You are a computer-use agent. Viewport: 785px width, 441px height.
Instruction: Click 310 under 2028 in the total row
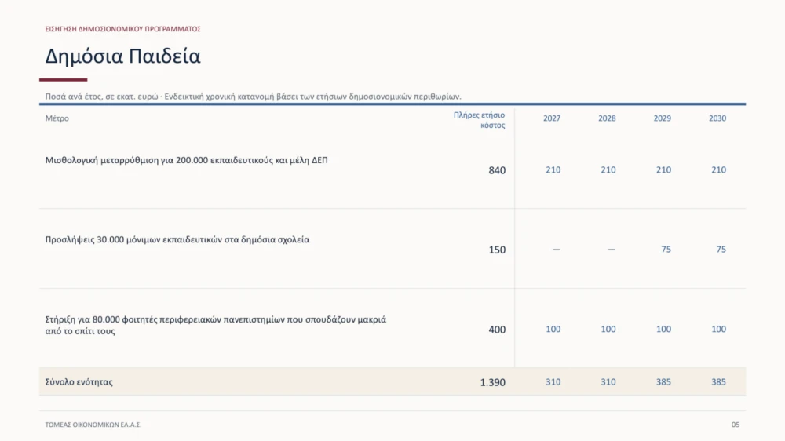tap(608, 382)
